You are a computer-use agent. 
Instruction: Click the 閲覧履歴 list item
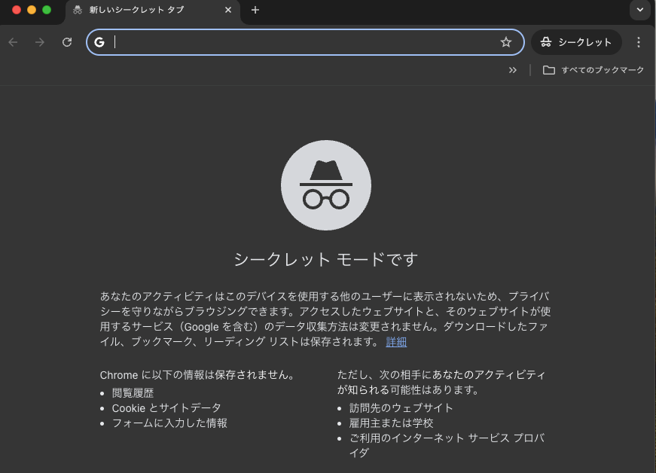[x=133, y=393]
